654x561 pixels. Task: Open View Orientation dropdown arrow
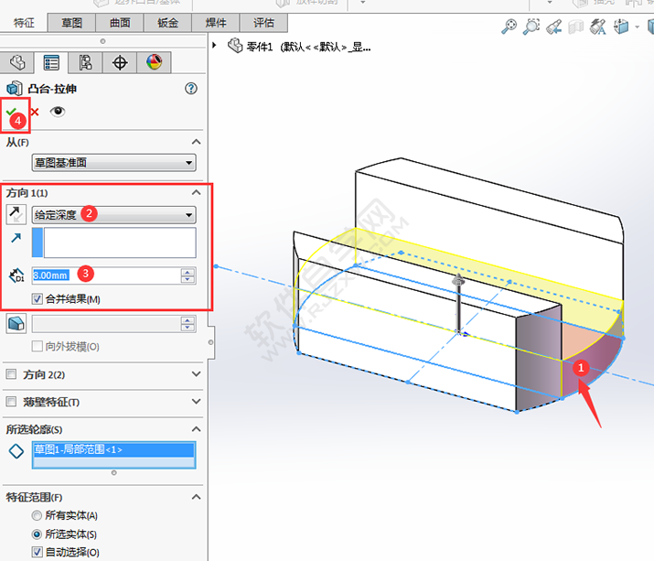637,27
